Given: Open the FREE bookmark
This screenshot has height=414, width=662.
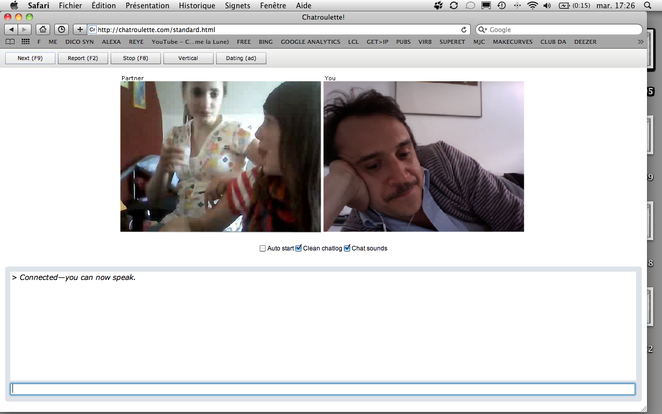Looking at the screenshot, I should 244,42.
